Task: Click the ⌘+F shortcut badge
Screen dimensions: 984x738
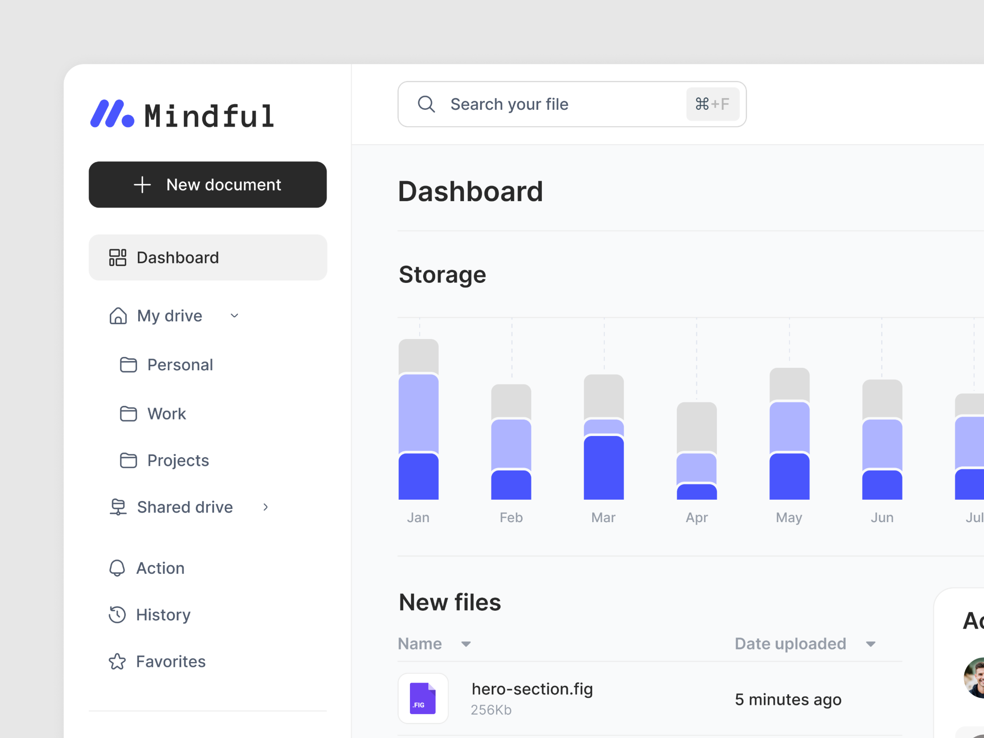Action: tap(713, 104)
